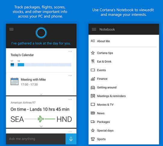Click the hour 17 calendar block
Image resolution: width=163 pixels, height=146 pixels.
coord(12,65)
